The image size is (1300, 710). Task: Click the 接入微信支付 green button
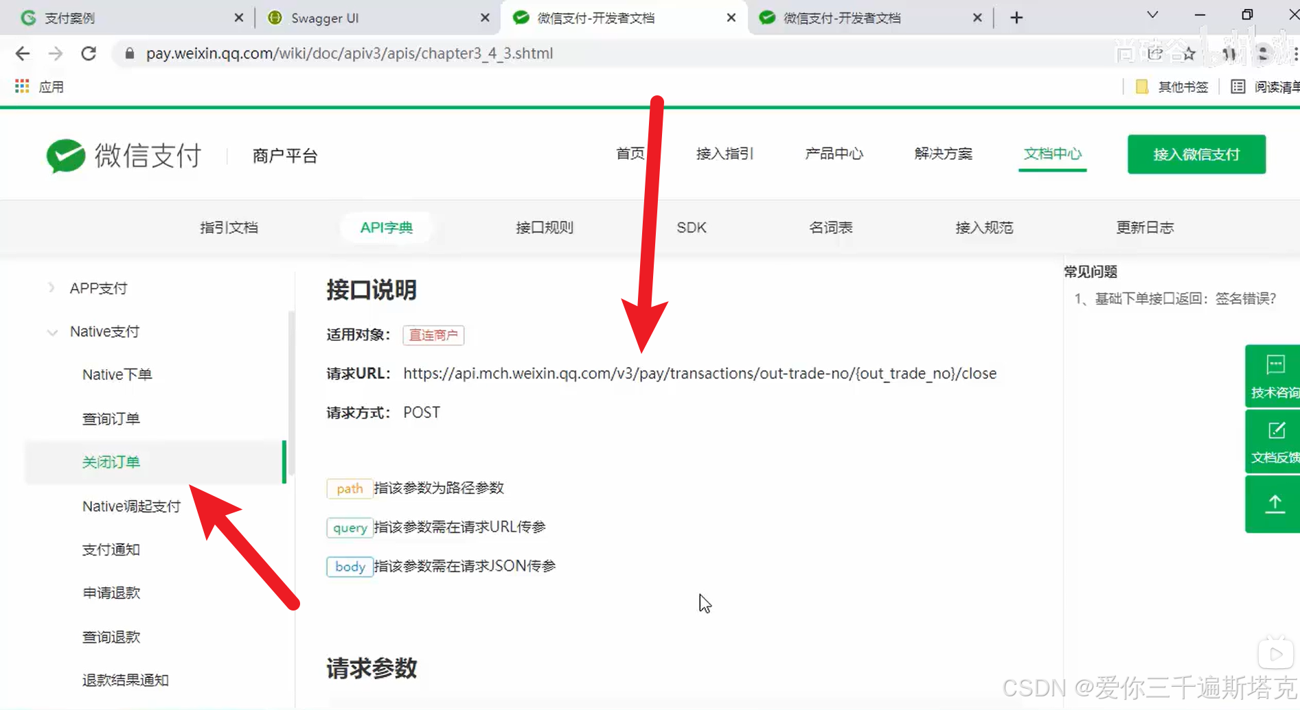click(x=1196, y=154)
